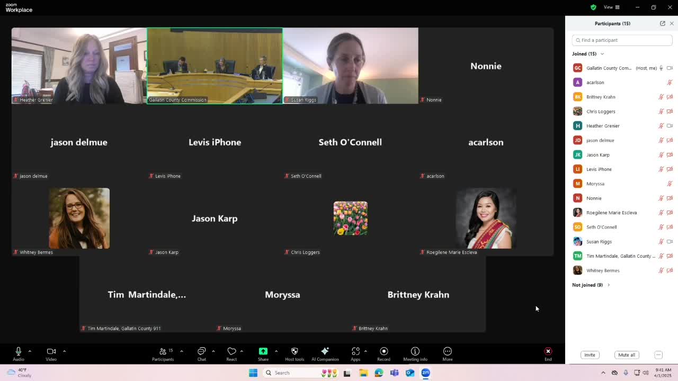Image resolution: width=678 pixels, height=381 pixels.
Task: Click Whitney Bermes' video-off icon in list
Action: point(670,270)
